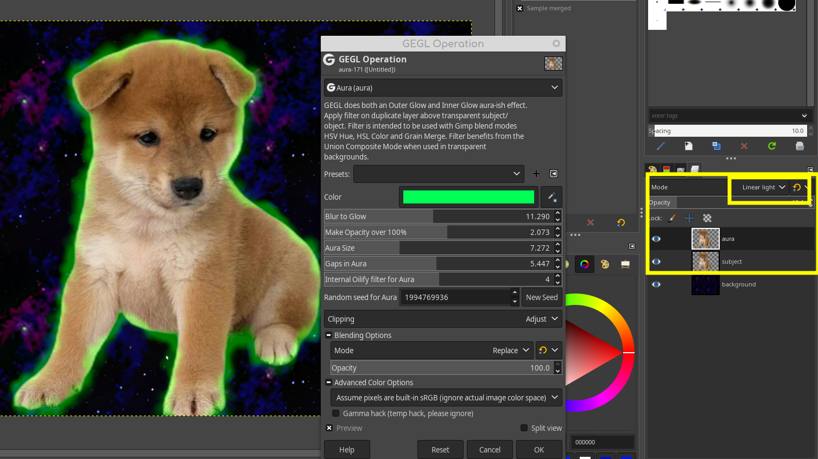Viewport: 818px width, 459px height.
Task: Click the layer mode reset switch icon
Action: (797, 187)
